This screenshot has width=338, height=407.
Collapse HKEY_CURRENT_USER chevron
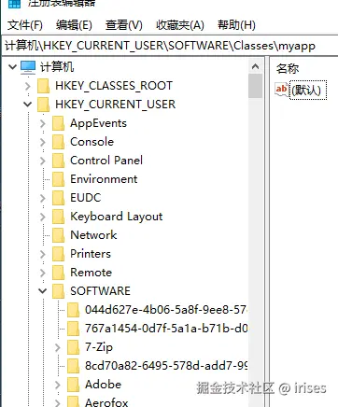pos(28,105)
